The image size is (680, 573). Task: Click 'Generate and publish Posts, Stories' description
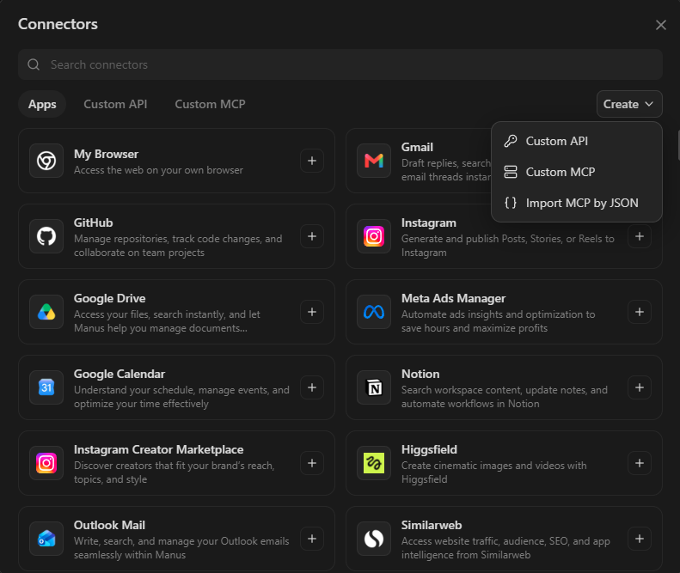point(508,246)
